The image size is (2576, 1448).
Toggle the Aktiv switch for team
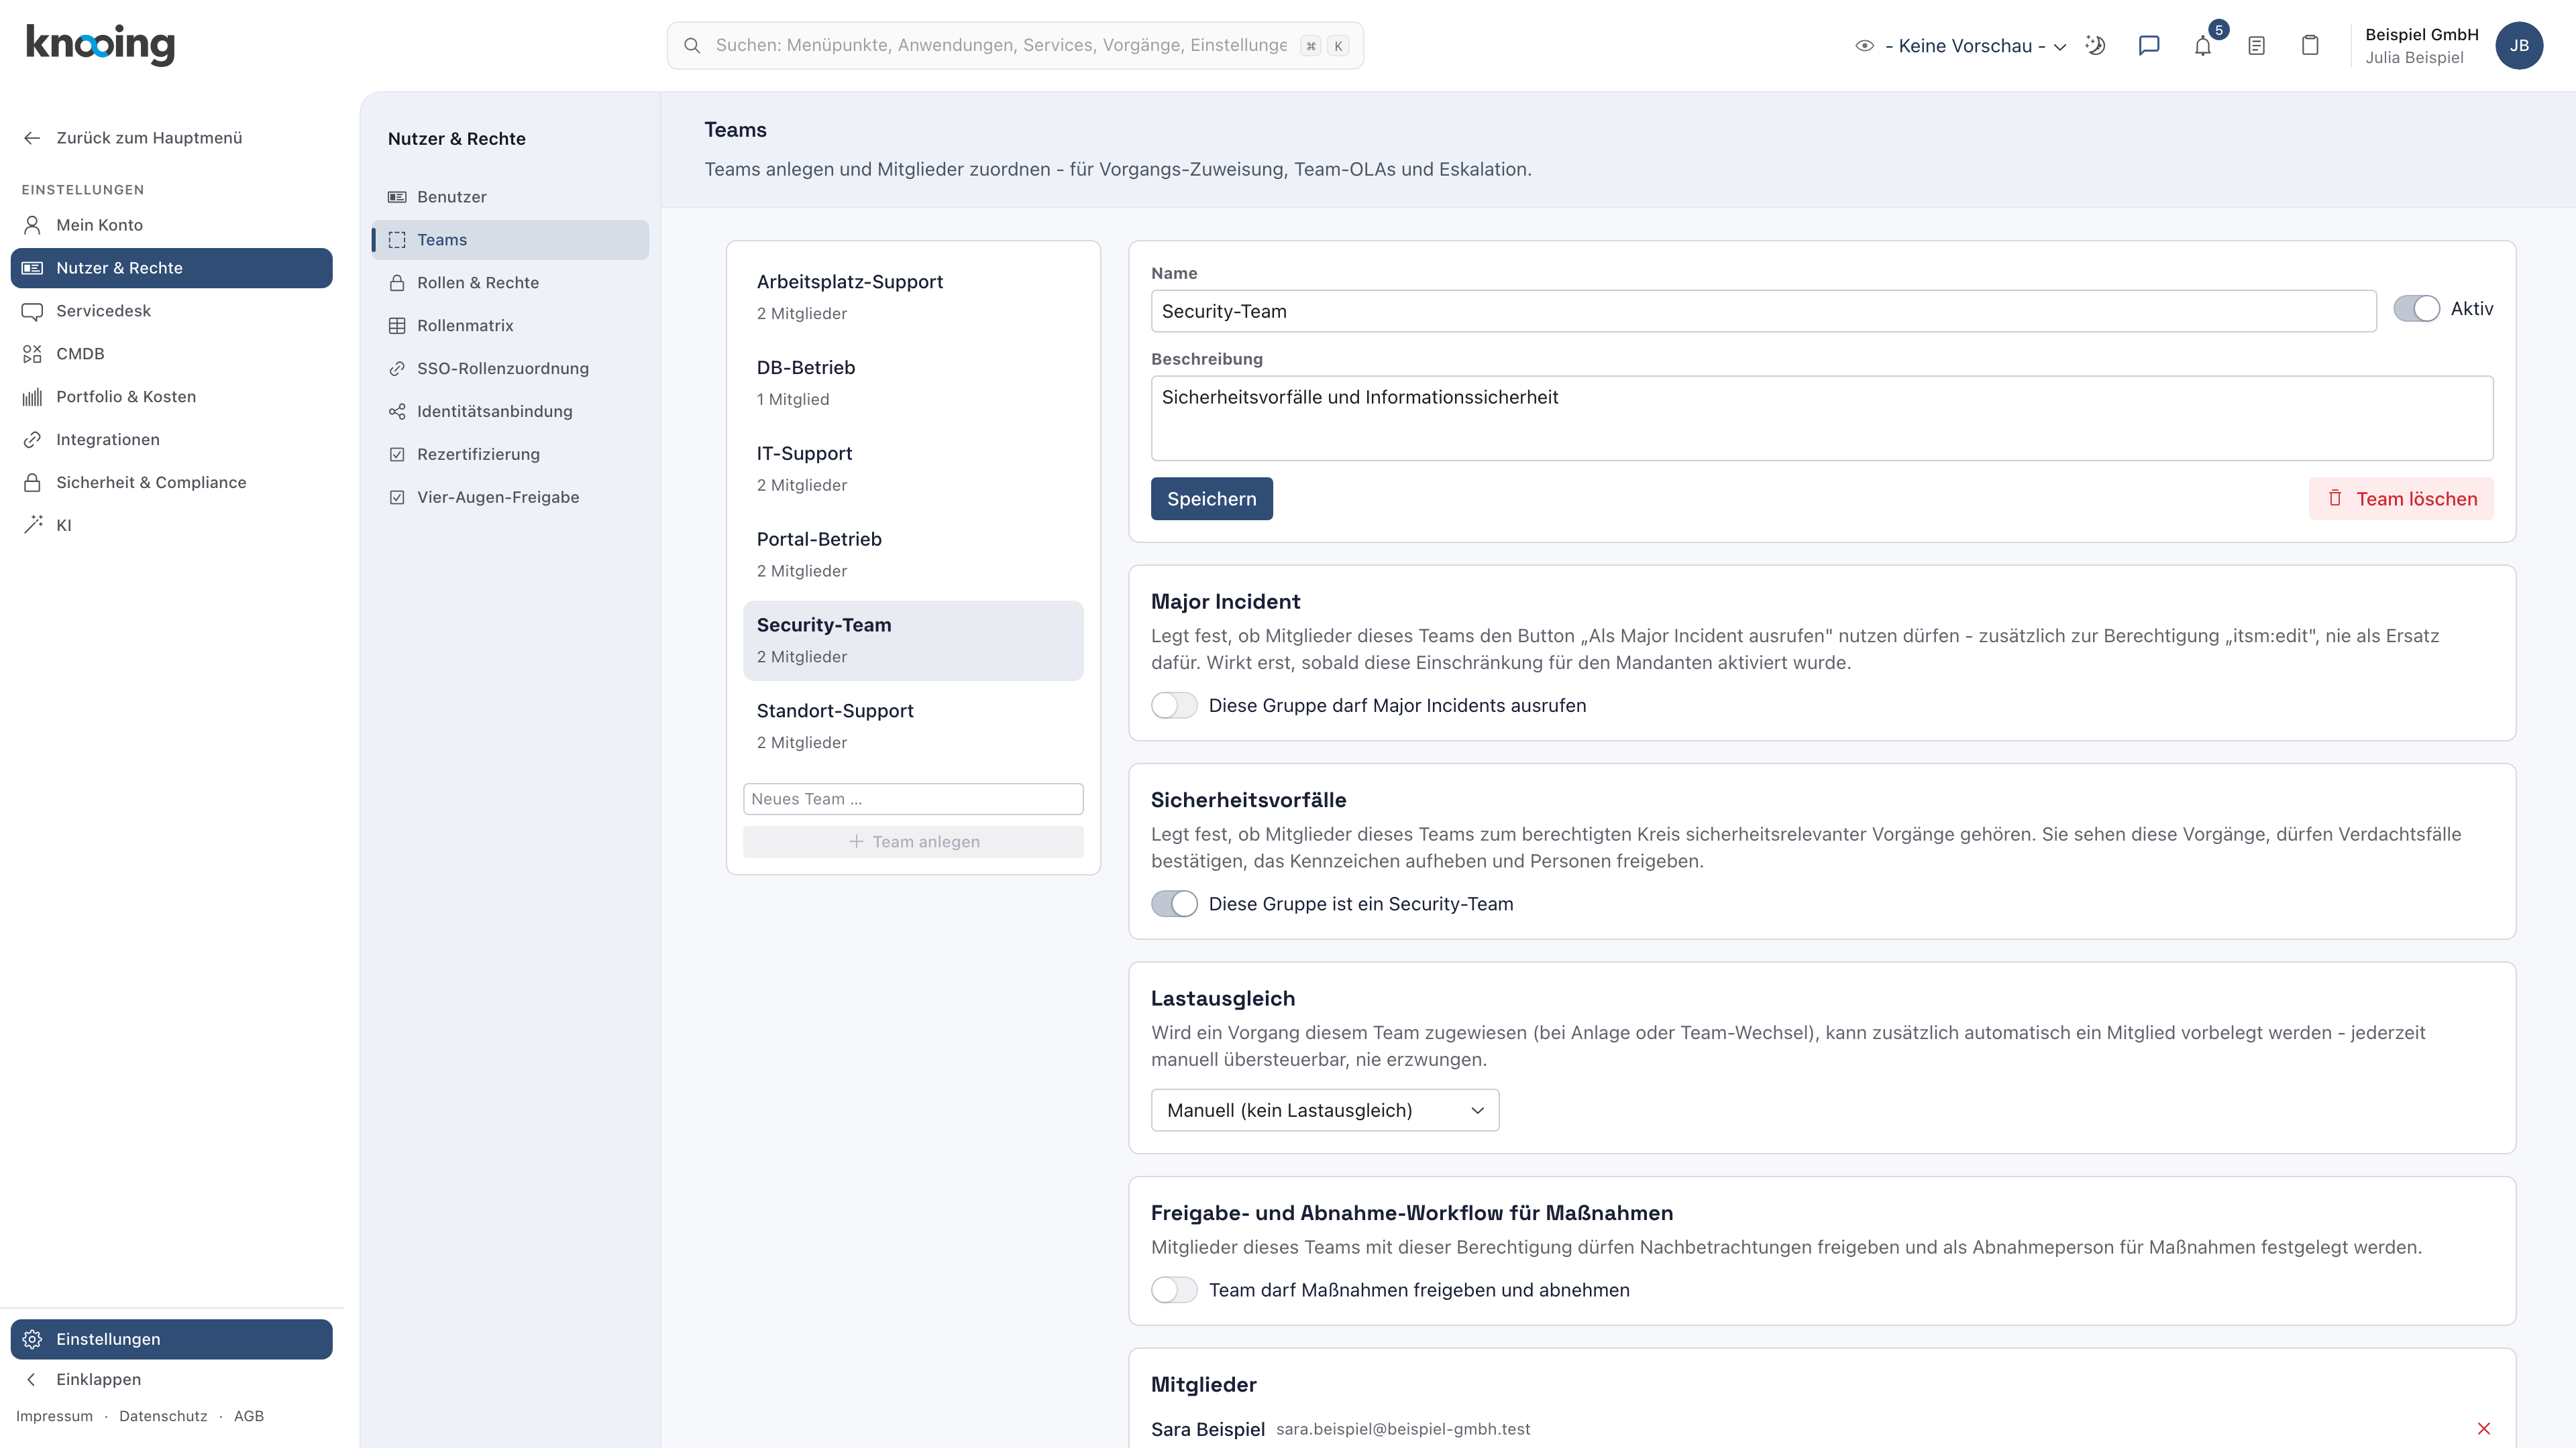[x=2416, y=309]
